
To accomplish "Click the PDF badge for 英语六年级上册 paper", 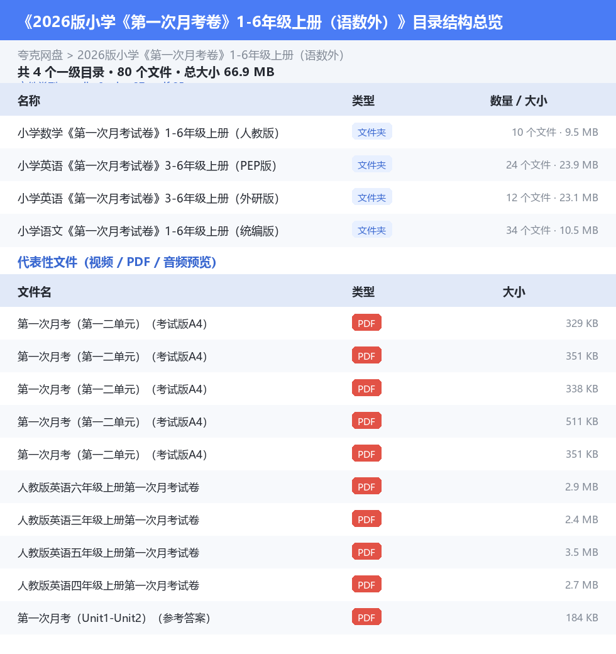I will (x=366, y=486).
